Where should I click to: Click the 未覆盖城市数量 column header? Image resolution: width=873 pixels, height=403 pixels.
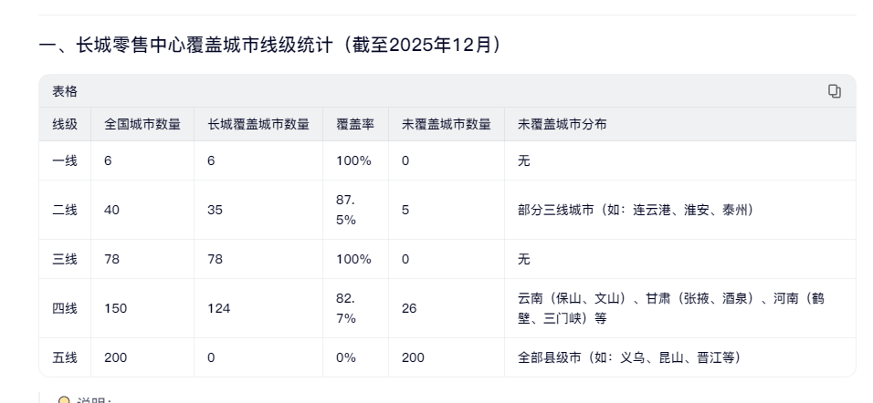coord(447,124)
